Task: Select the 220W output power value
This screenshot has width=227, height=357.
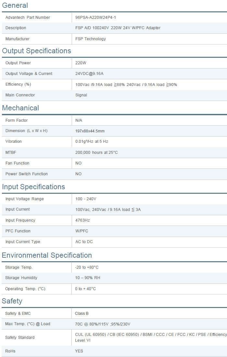Action: tap(81, 63)
